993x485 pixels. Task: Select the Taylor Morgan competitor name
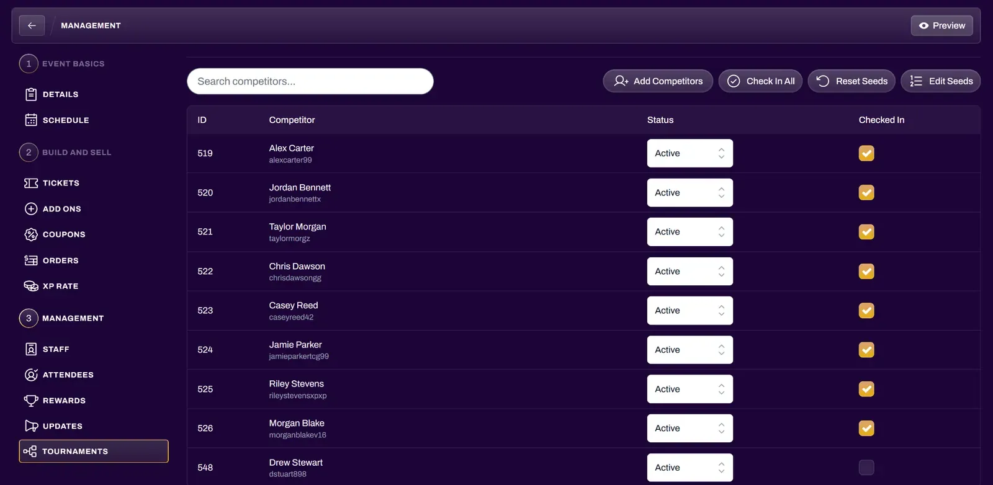pos(297,226)
